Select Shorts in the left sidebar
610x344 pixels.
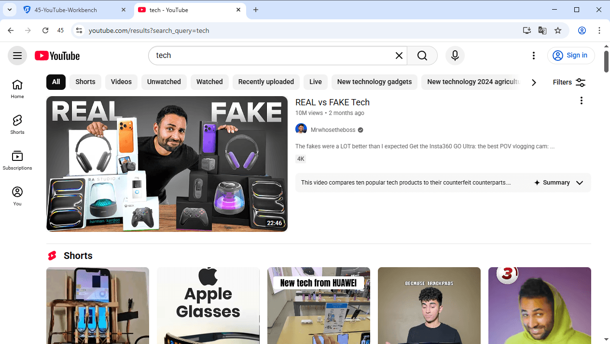17,124
